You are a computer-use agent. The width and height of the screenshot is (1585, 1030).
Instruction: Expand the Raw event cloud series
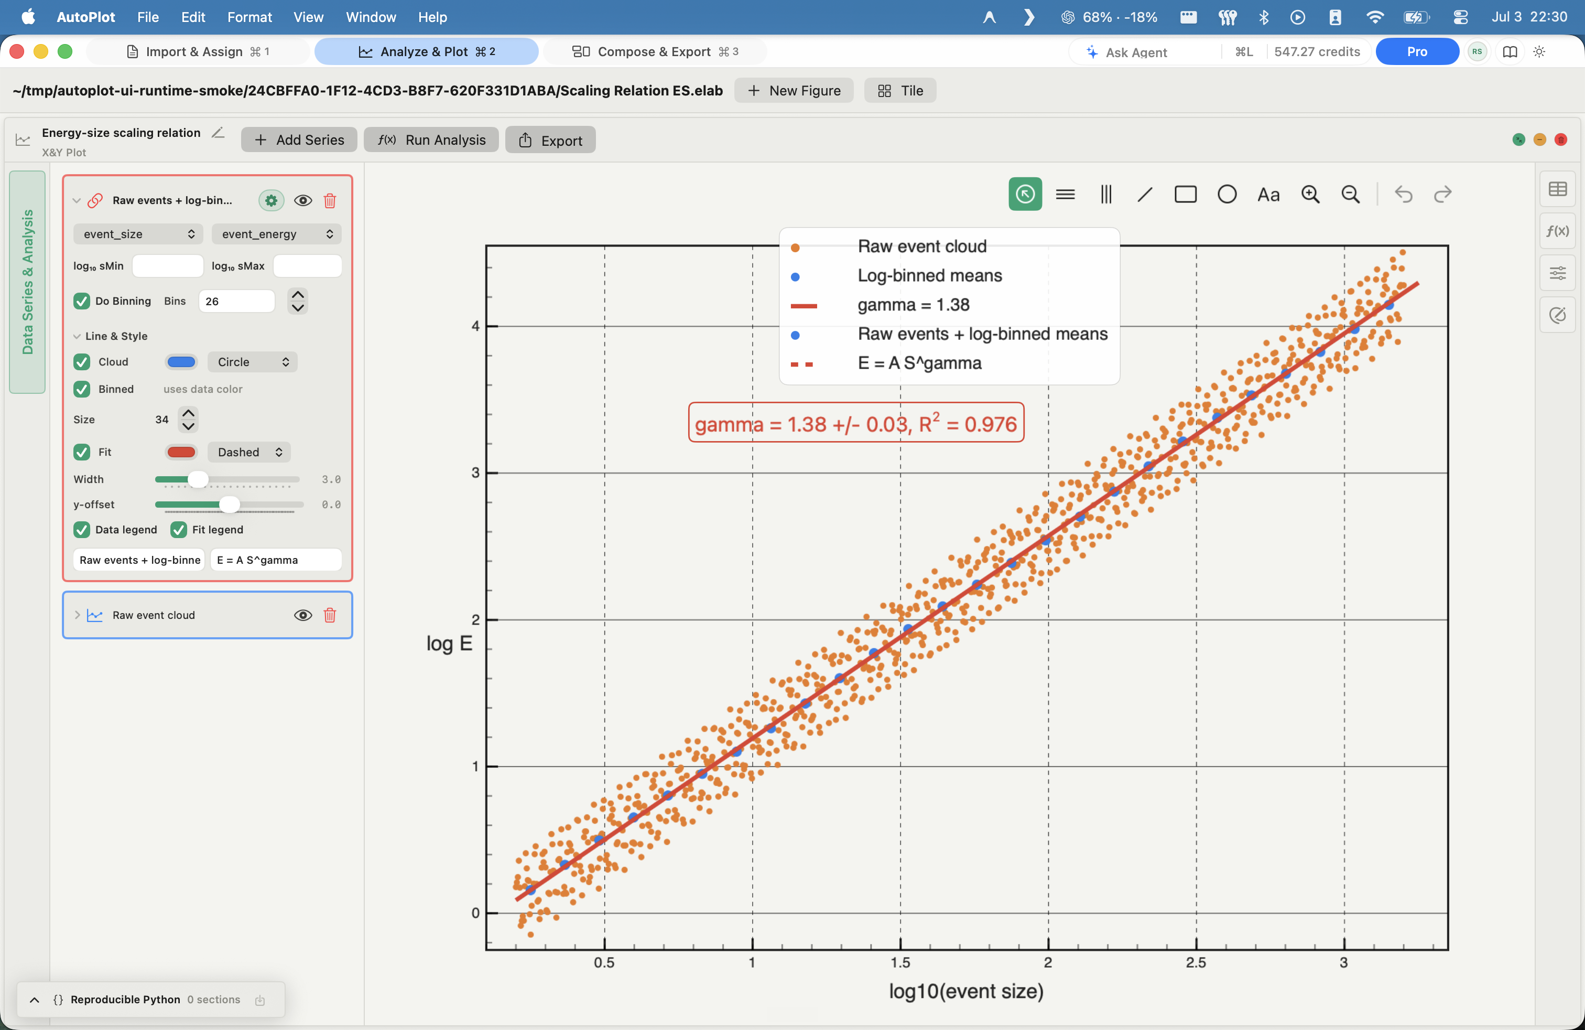[x=77, y=615]
